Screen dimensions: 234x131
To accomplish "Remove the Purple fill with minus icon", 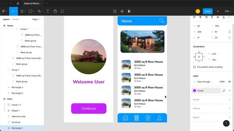I will tap(230, 91).
